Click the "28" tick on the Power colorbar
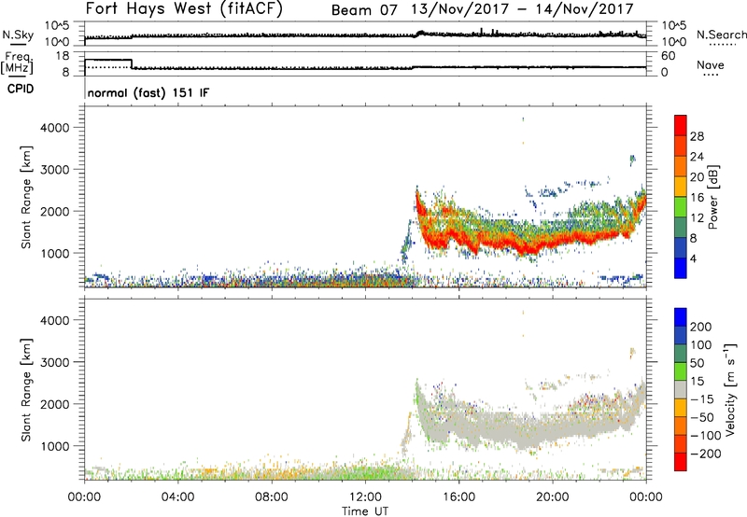This screenshot has width=747, height=517. pyautogui.click(x=697, y=136)
